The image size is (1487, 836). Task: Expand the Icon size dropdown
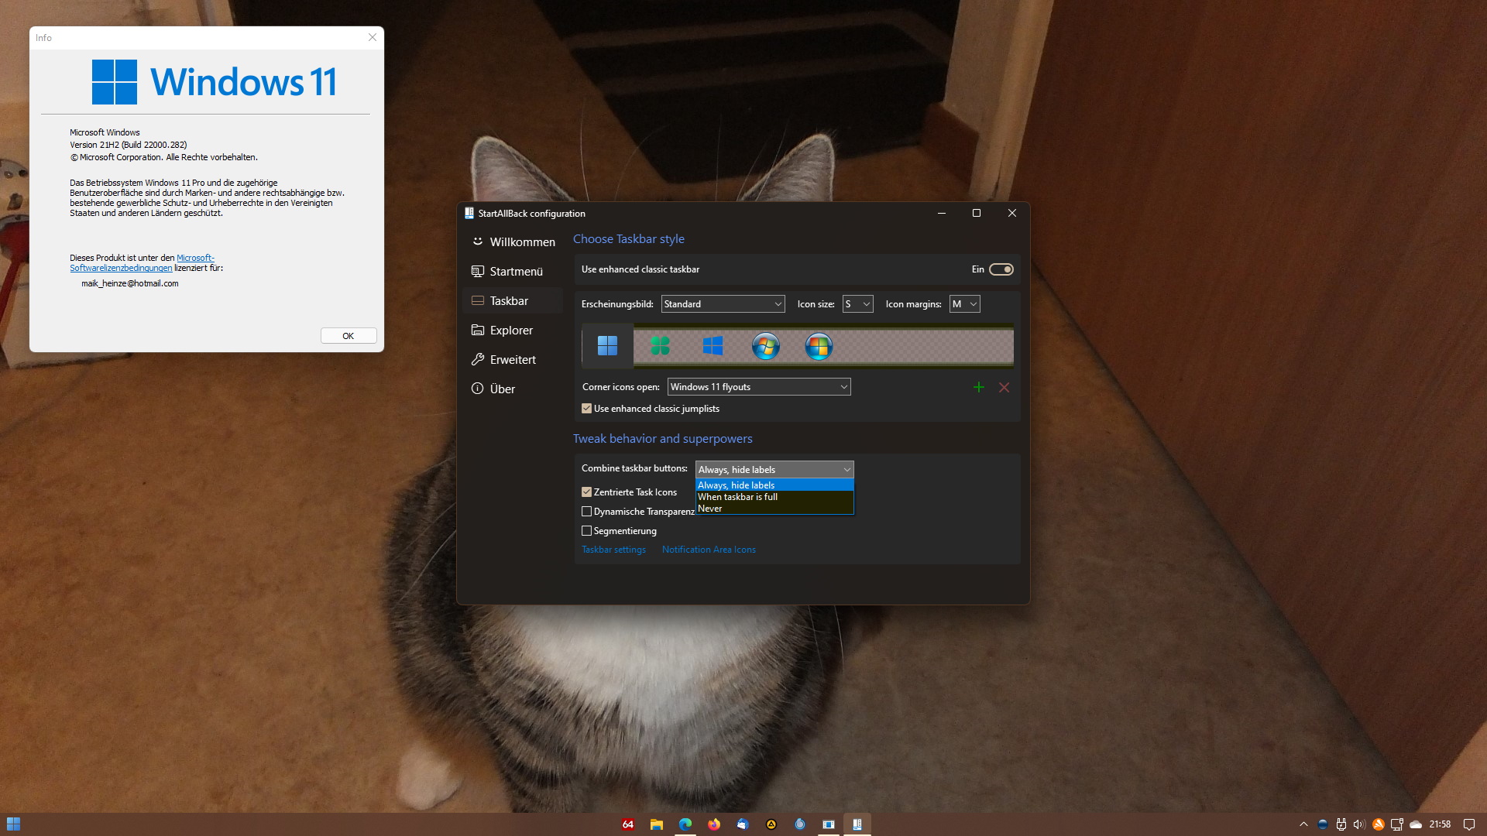(857, 304)
